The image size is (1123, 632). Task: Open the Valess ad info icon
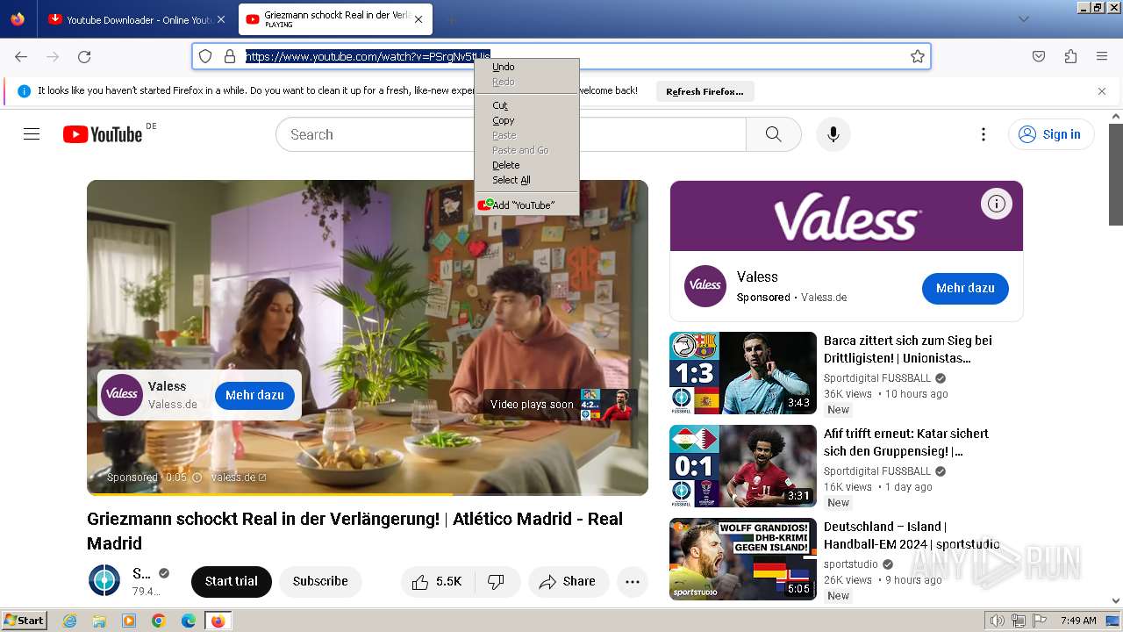(x=997, y=204)
